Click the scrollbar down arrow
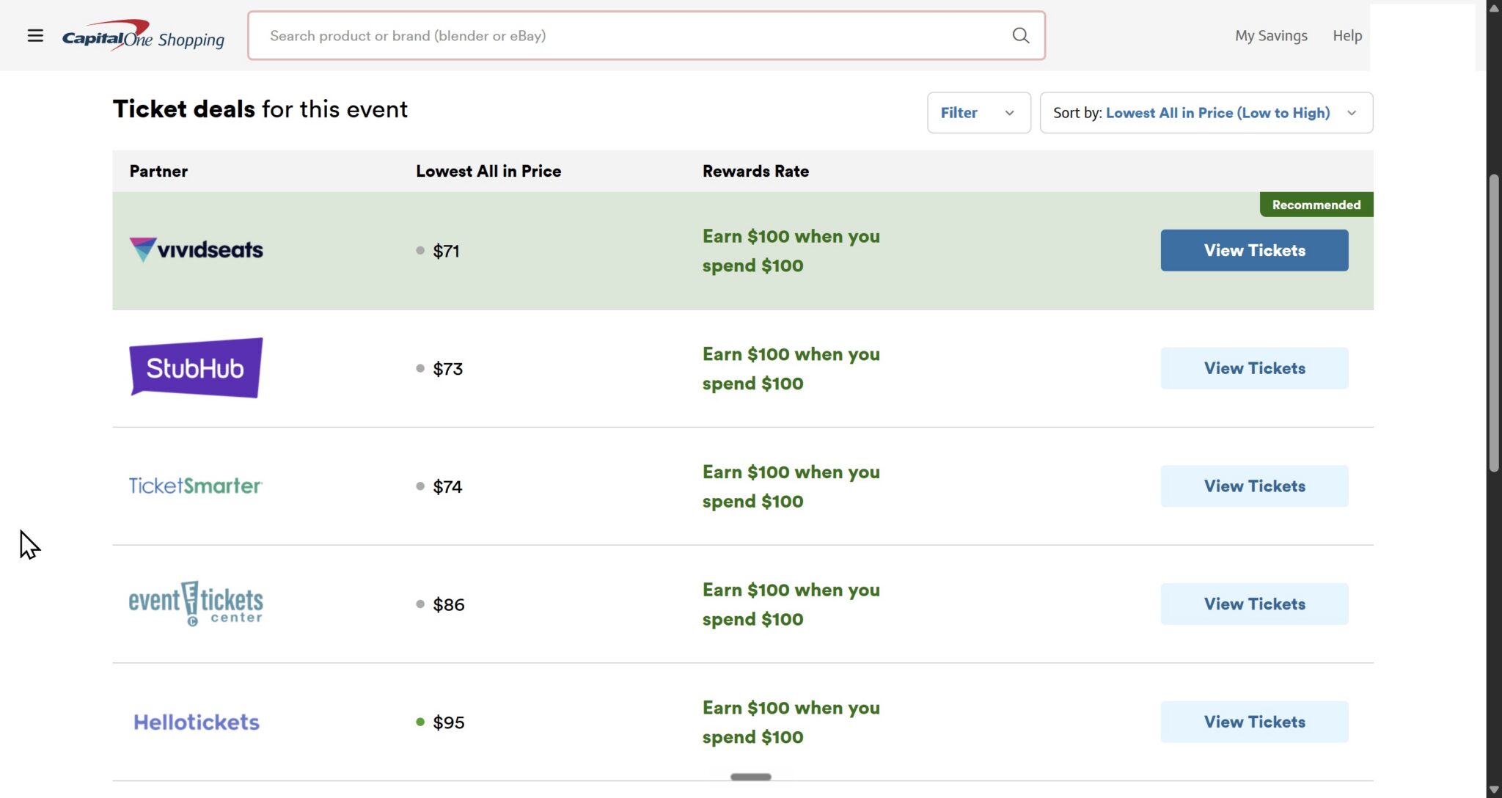The image size is (1502, 798). [x=1494, y=790]
